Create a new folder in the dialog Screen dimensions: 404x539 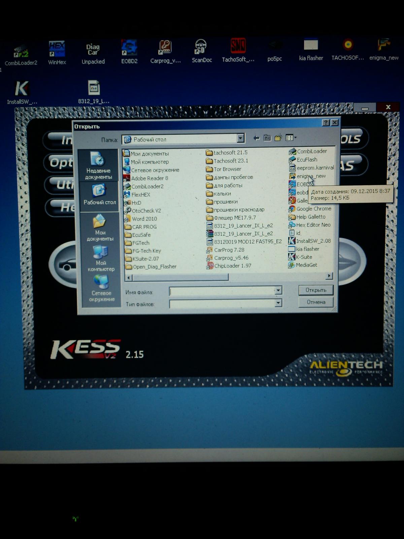coord(278,138)
